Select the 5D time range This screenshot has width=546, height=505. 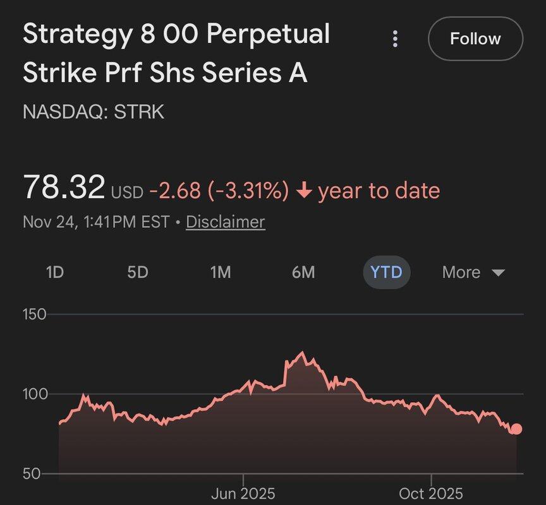[138, 273]
